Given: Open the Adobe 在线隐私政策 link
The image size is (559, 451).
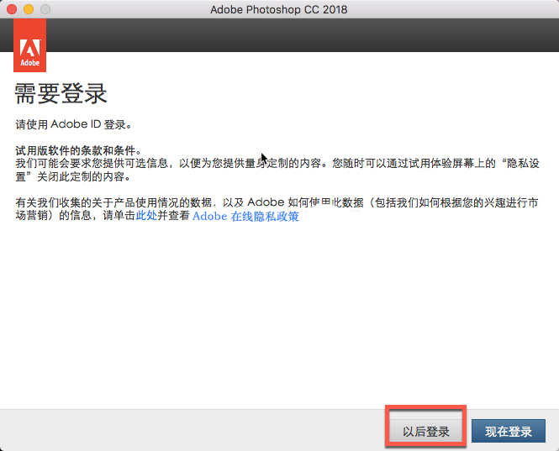Looking at the screenshot, I should tap(245, 216).
